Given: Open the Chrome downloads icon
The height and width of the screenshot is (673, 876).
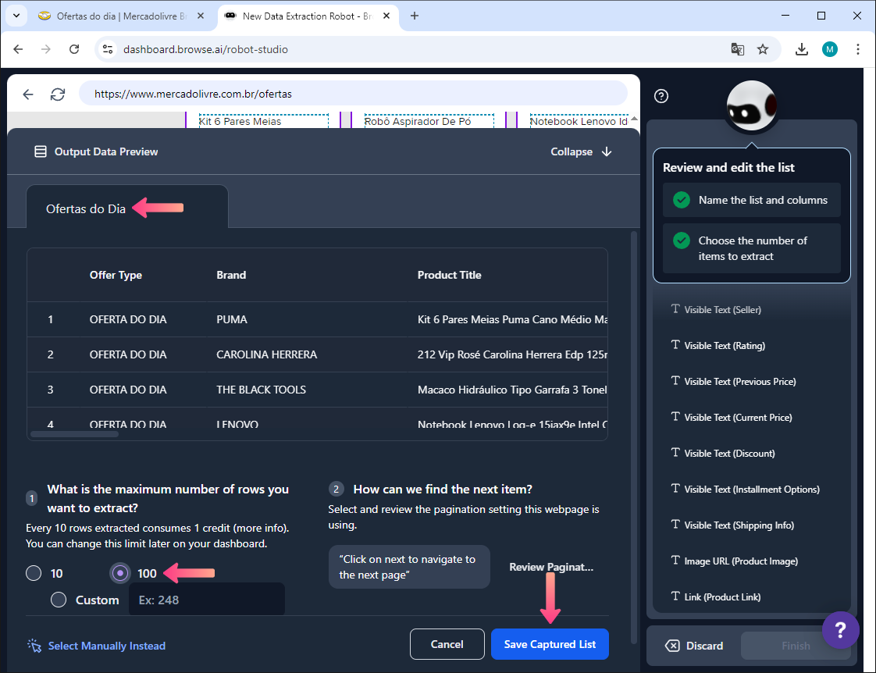Looking at the screenshot, I should click(x=802, y=49).
